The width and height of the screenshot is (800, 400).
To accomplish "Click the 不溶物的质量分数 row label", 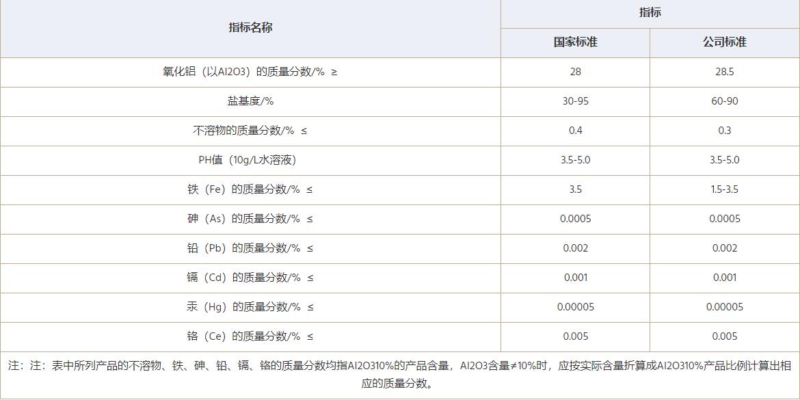I will click(250, 131).
